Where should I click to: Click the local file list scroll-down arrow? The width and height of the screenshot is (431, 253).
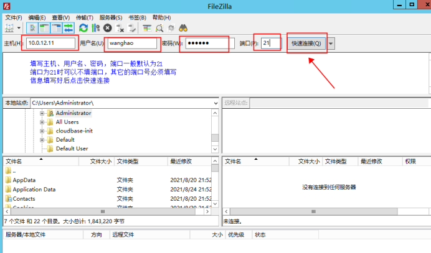coord(215,204)
